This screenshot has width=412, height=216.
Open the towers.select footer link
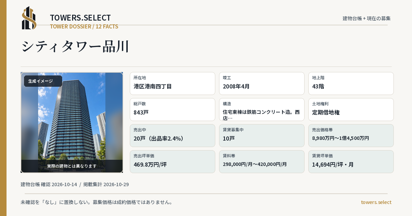(376, 202)
